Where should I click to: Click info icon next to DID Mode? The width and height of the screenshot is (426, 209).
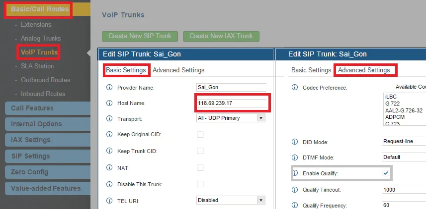pyautogui.click(x=295, y=142)
